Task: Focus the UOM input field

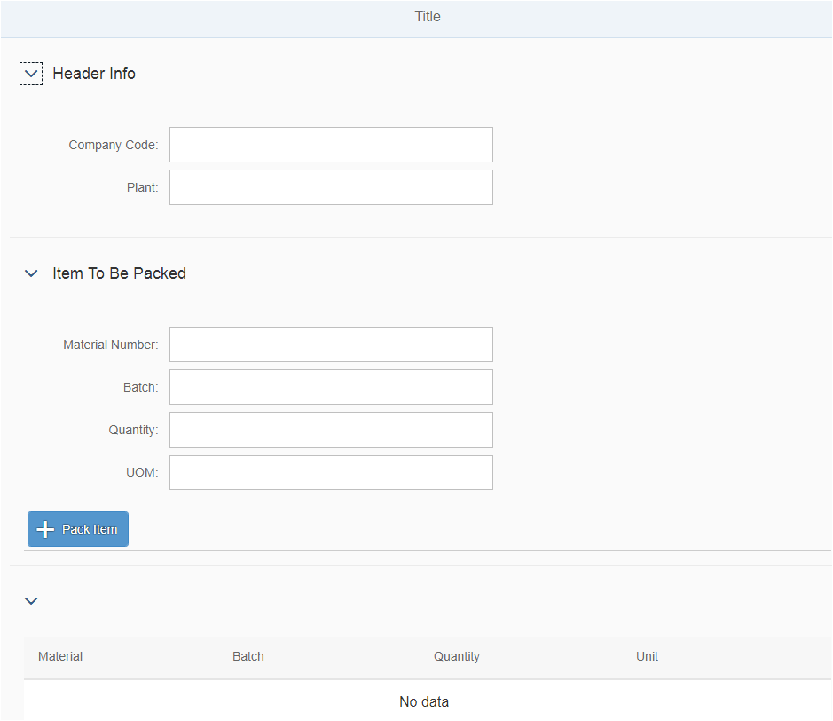Action: pos(331,472)
